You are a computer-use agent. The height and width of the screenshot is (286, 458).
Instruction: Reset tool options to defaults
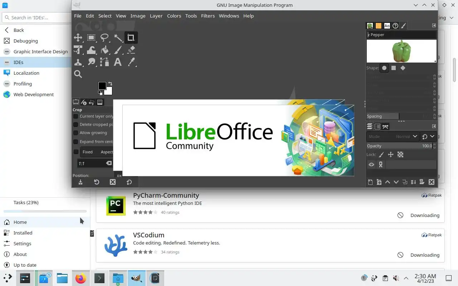click(129, 182)
